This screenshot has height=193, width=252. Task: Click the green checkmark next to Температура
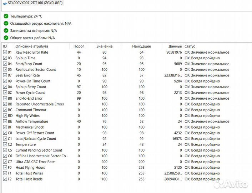pyautogui.click(x=6, y=16)
